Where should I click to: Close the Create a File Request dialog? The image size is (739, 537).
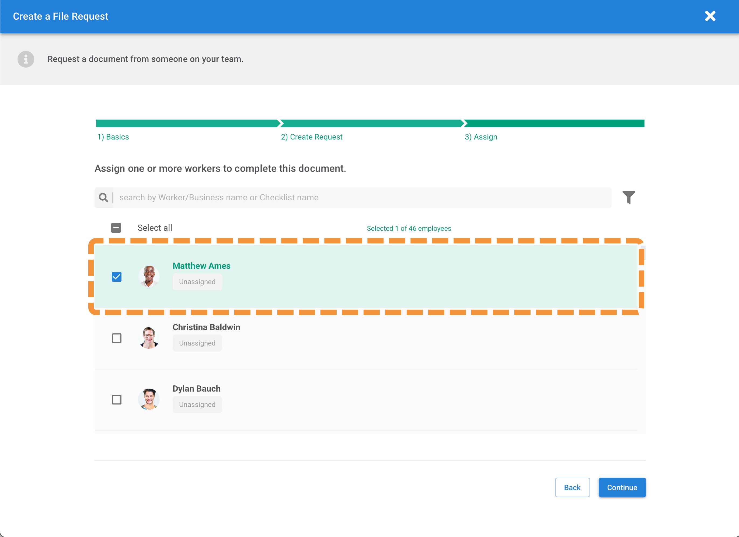(x=710, y=16)
